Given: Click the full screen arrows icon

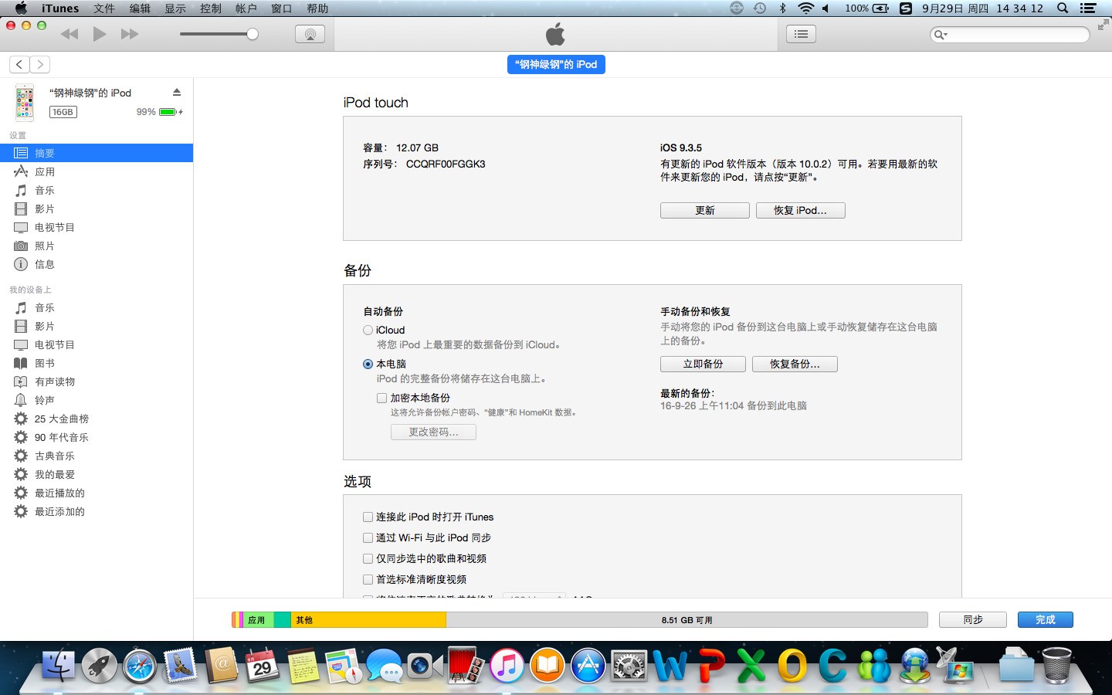Looking at the screenshot, I should coord(1103,25).
